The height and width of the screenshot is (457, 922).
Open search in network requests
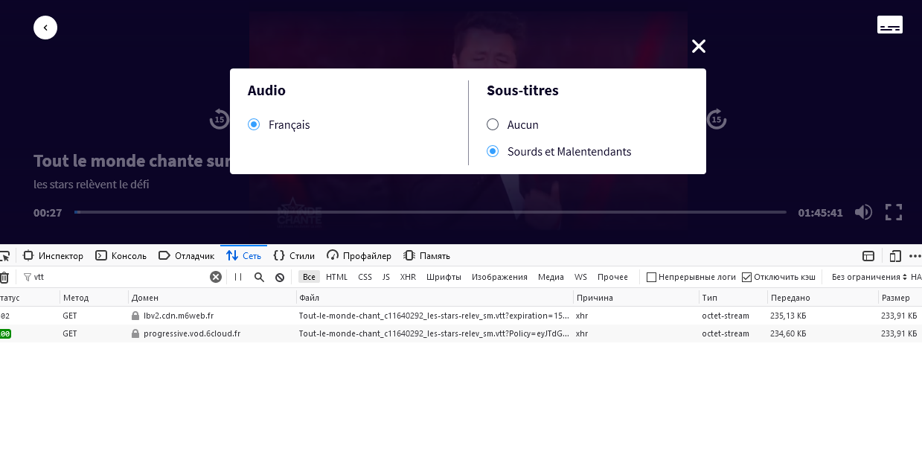(x=259, y=277)
